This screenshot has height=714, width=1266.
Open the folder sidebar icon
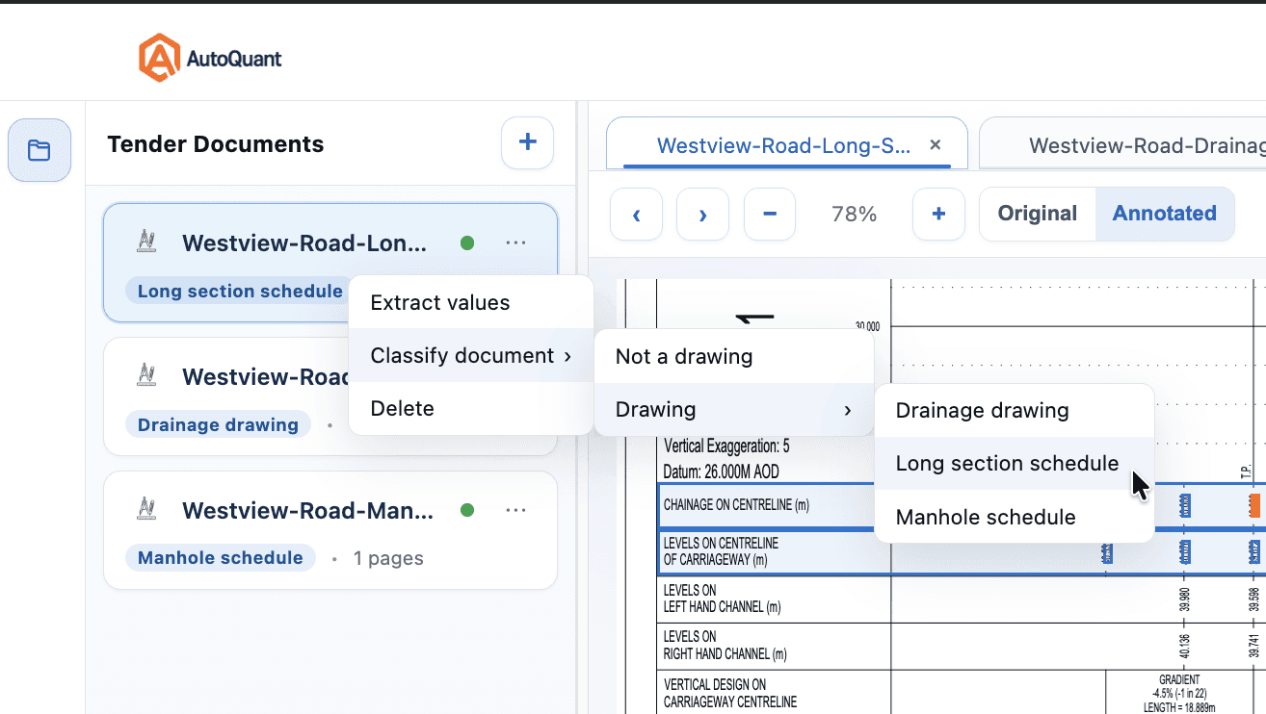pos(40,150)
